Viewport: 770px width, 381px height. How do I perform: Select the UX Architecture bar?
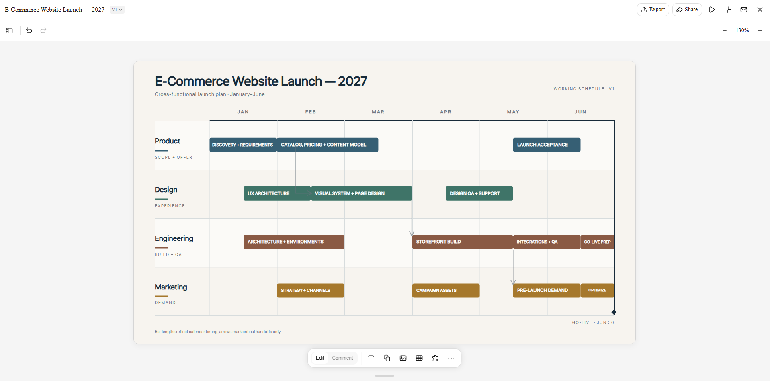[277, 193]
